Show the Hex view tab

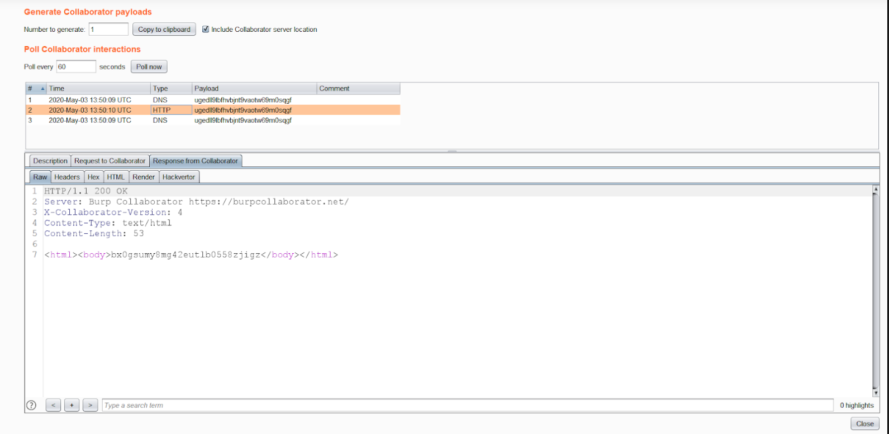pyautogui.click(x=93, y=177)
